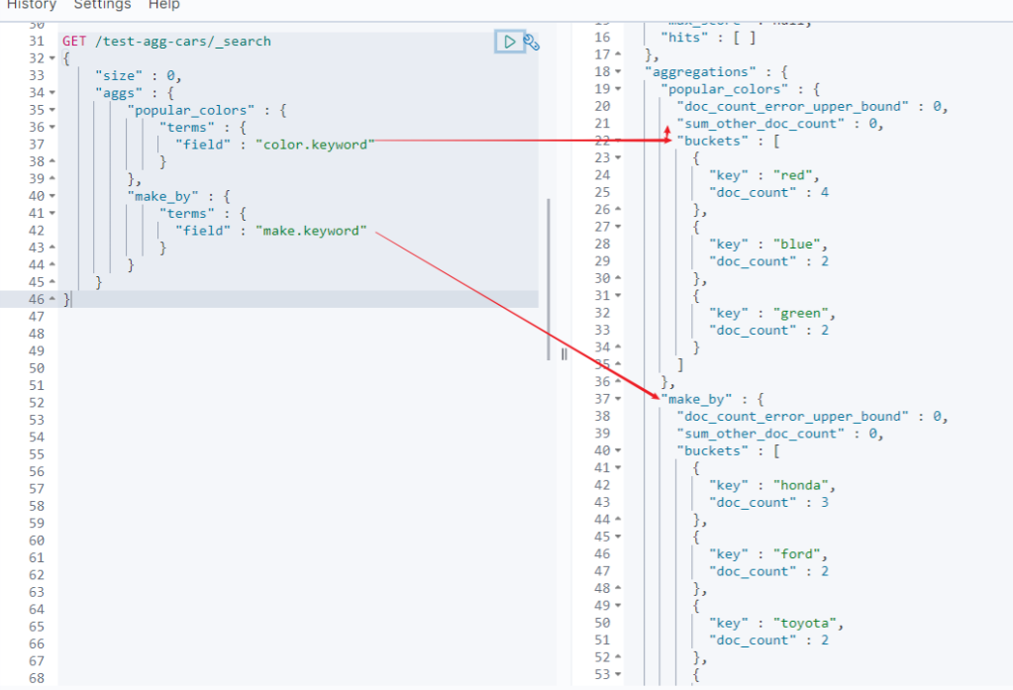Click the "make_by" key in the request

(x=162, y=196)
